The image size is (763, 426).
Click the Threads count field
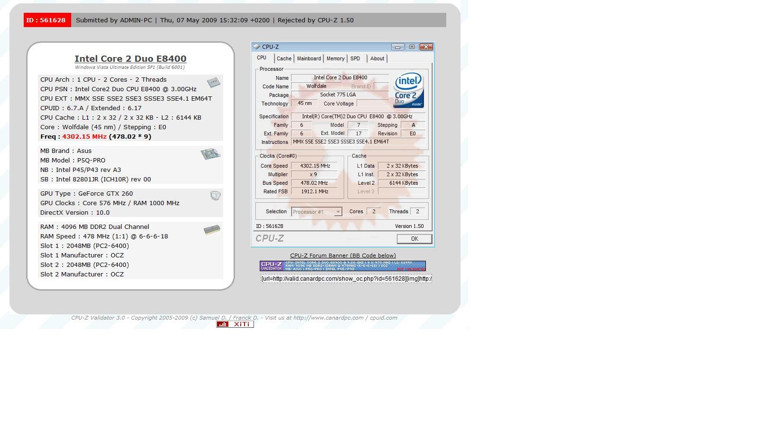417,211
